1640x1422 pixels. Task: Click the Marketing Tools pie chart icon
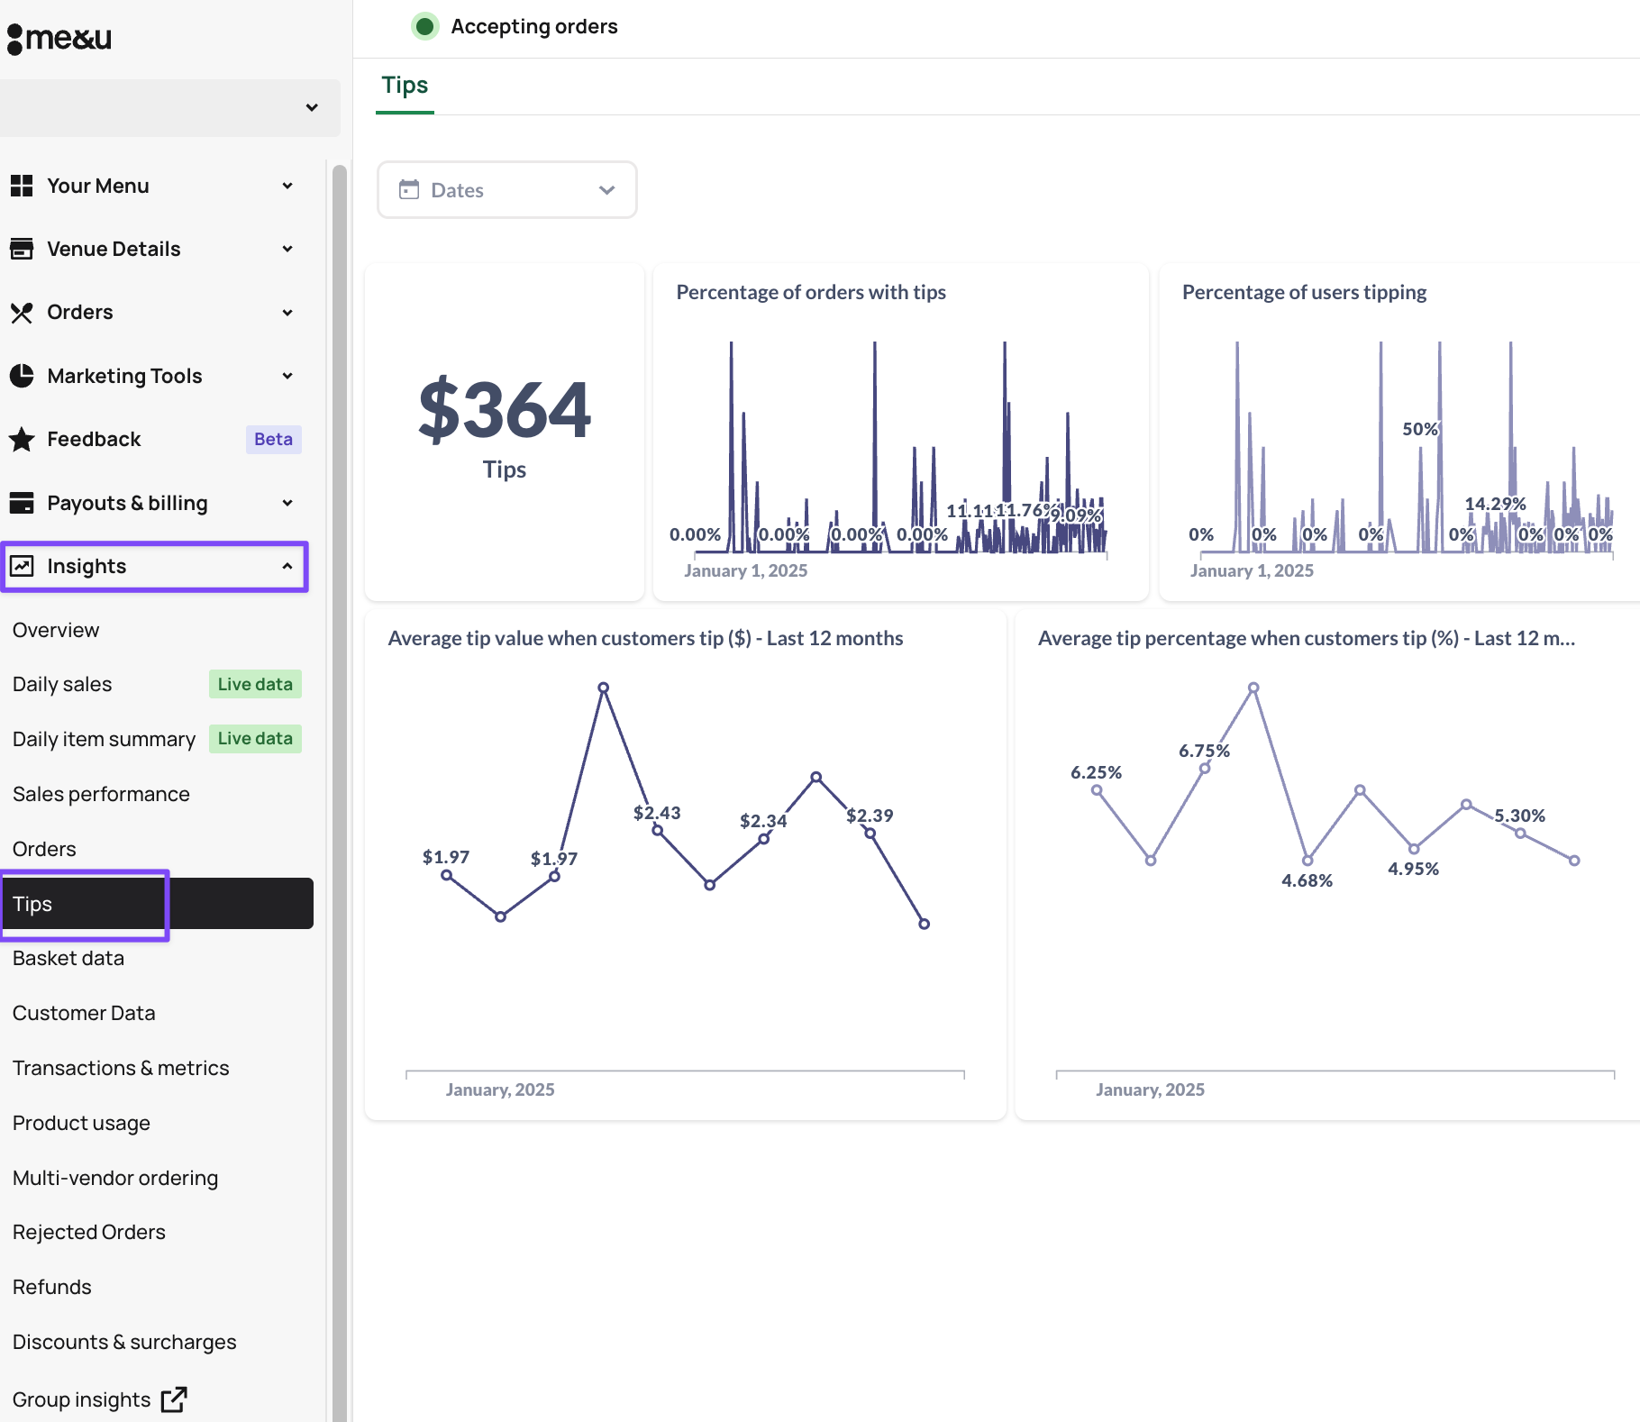22,376
